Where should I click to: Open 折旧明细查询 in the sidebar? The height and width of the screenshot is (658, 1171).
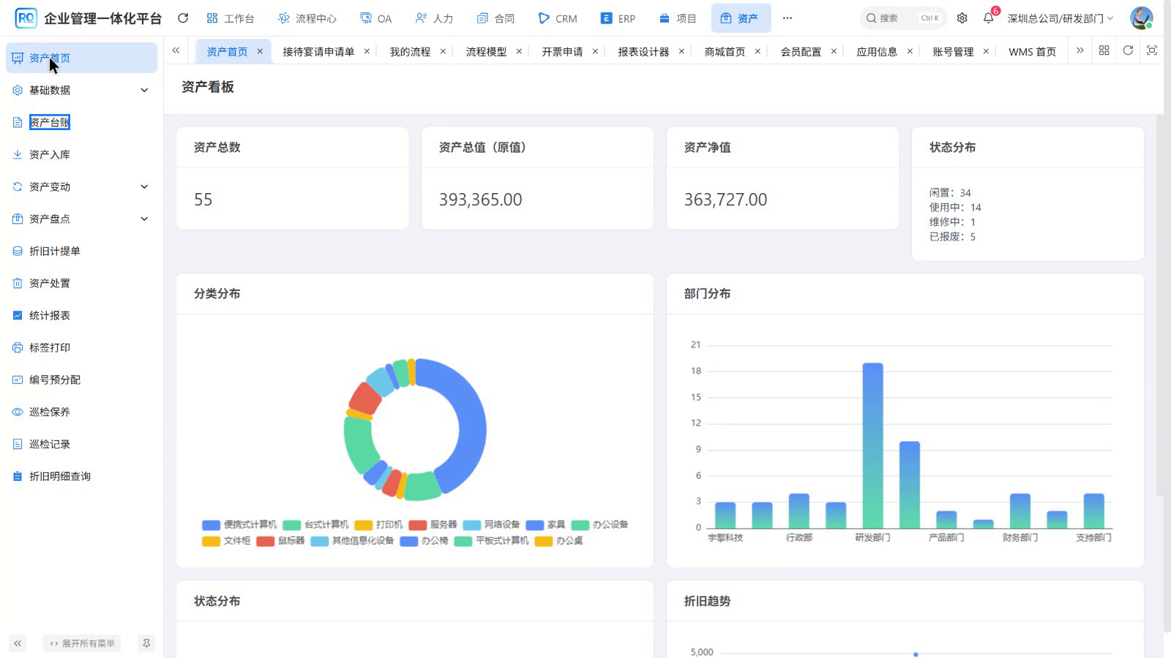tap(81, 476)
